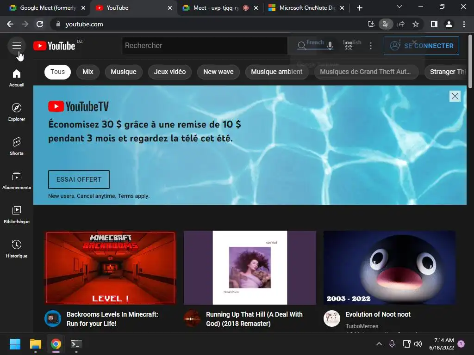Close the YouTube browser tab
The image size is (474, 355).
[x=170, y=8]
